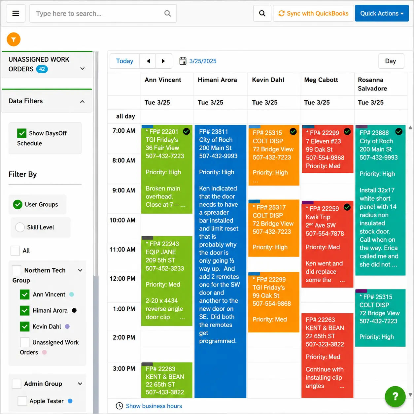Click the Today button

[x=125, y=61]
